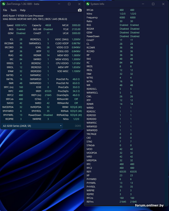This screenshot has height=211, width=169.
Task: Maximize the System Info window
Action: point(153,4)
